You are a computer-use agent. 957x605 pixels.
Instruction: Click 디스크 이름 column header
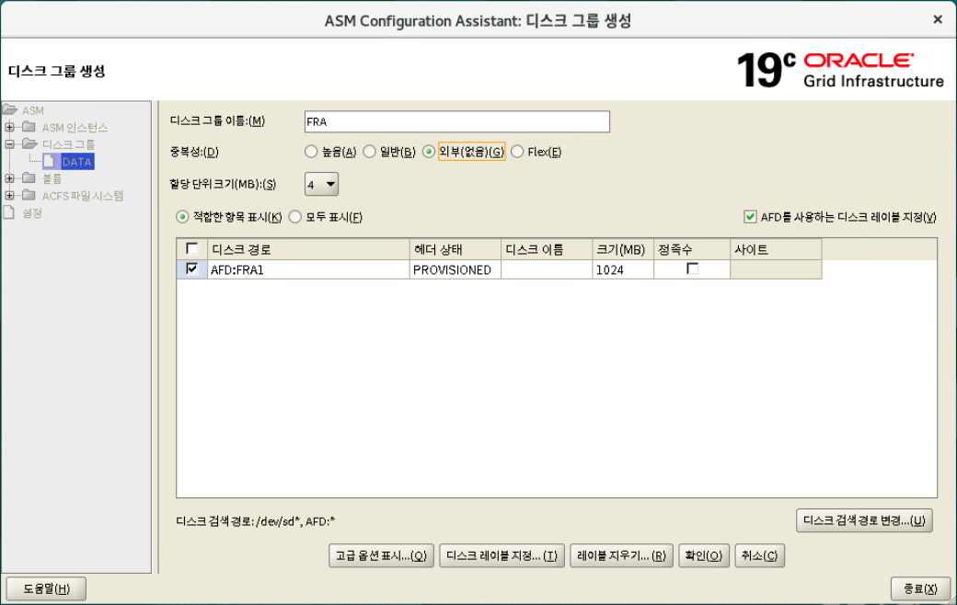pyautogui.click(x=547, y=249)
